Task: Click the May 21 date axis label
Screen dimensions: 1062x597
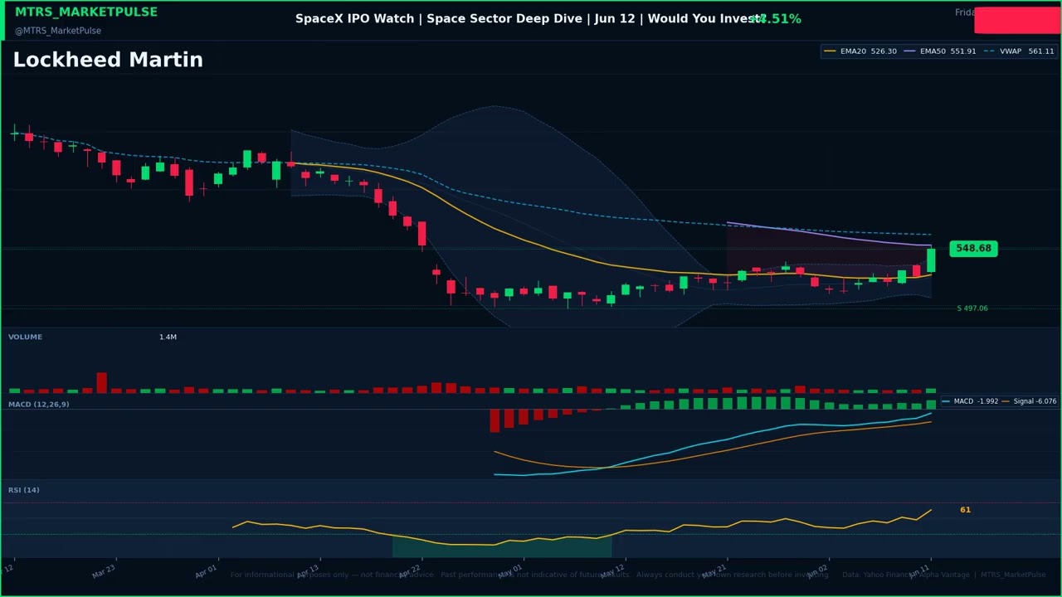Action: (714, 570)
